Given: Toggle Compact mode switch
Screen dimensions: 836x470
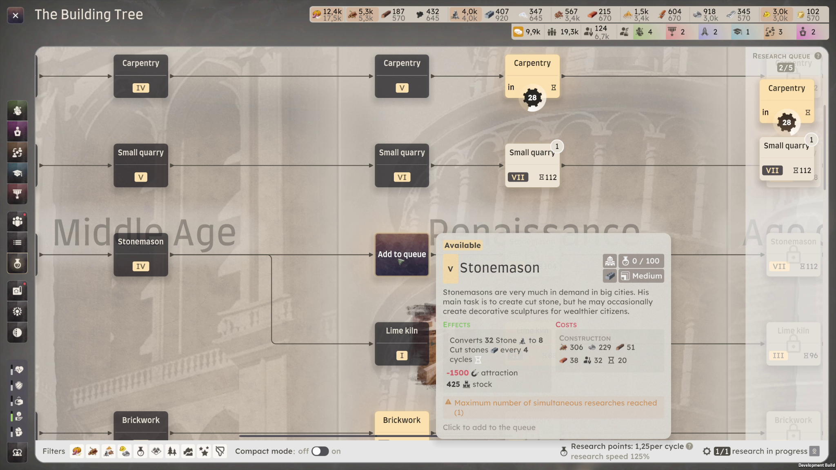Looking at the screenshot, I should pos(320,451).
